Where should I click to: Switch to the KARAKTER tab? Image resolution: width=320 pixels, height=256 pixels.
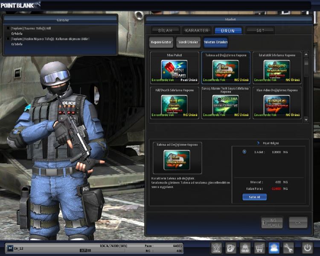coord(197,30)
